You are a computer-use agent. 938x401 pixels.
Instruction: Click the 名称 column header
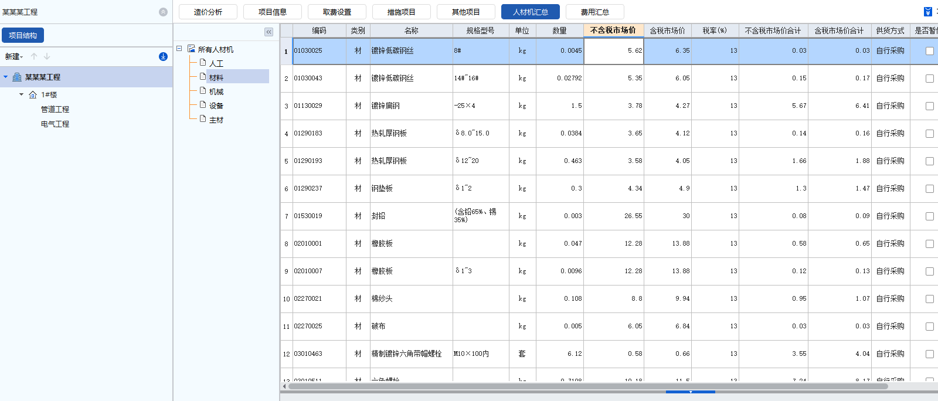(x=412, y=30)
